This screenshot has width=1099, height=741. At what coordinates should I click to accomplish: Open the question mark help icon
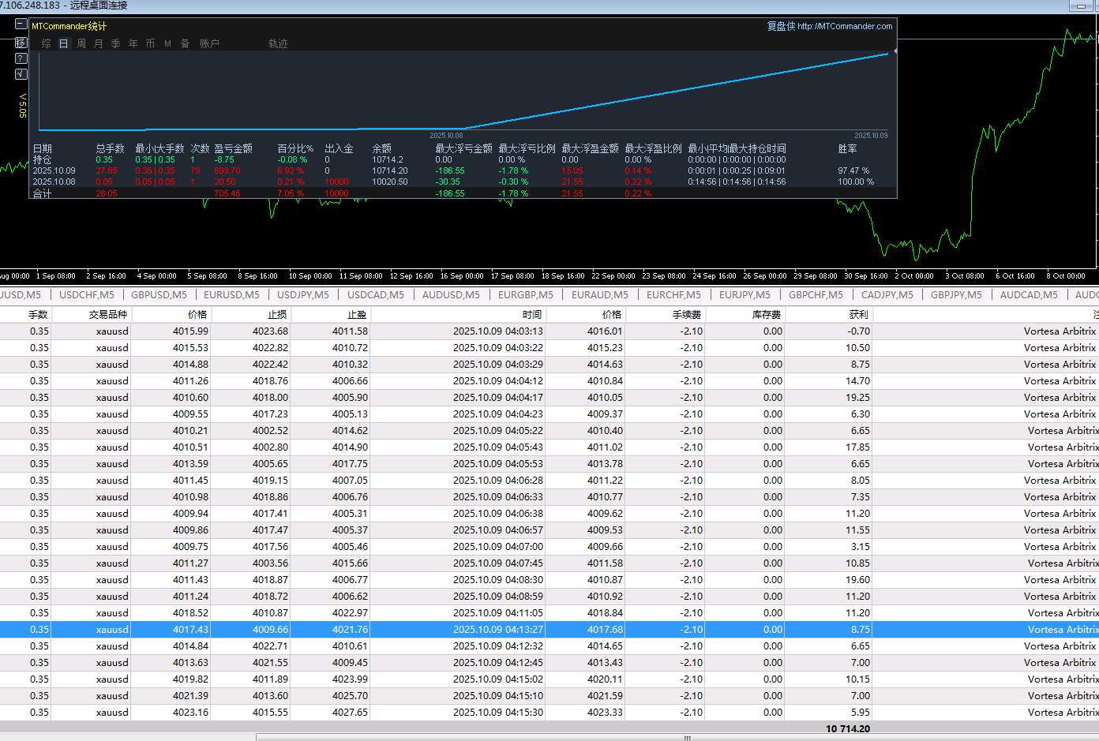tap(21, 58)
